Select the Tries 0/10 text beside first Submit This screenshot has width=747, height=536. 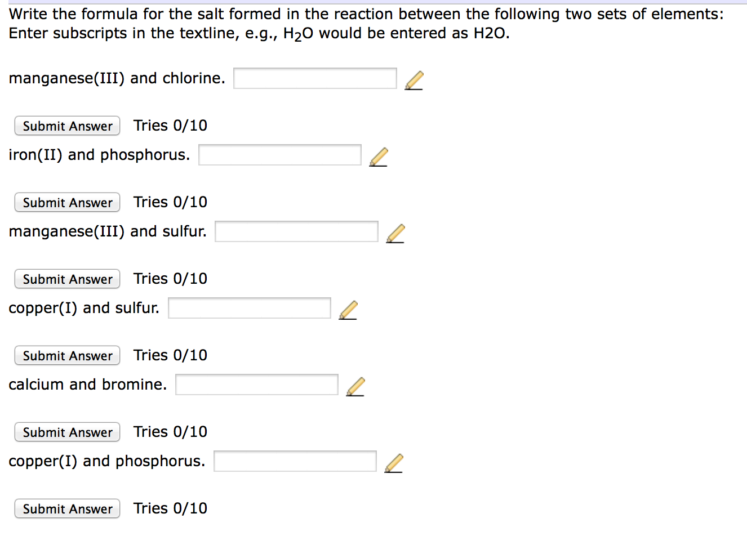170,126
